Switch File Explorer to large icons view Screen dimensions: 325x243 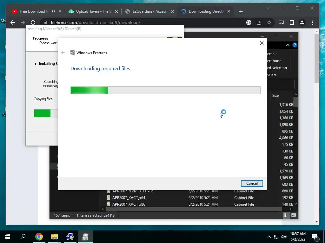294,215
